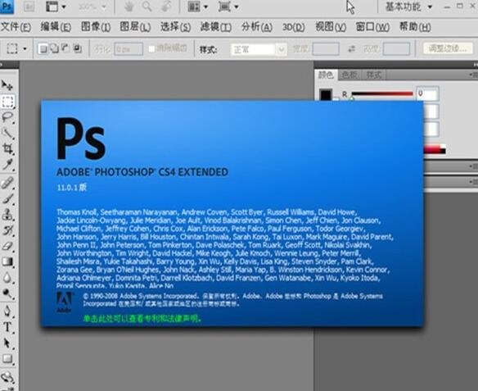Image resolution: width=478 pixels, height=391 pixels.
Task: Open the 编辑(E) menu
Action: click(x=56, y=27)
